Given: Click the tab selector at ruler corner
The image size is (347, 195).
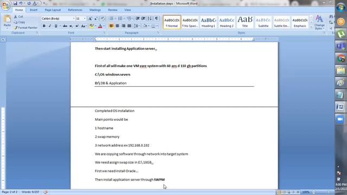Looking at the screenshot, I should (3, 40).
